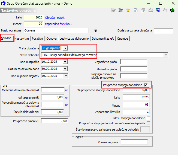This screenshot has height=155, width=178.
Task: Click the Datum izplačila date value 10.10.2025
Action: point(49,62)
